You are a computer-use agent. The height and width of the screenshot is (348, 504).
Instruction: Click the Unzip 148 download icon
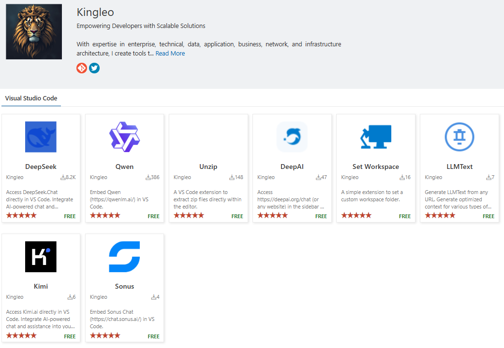point(232,177)
